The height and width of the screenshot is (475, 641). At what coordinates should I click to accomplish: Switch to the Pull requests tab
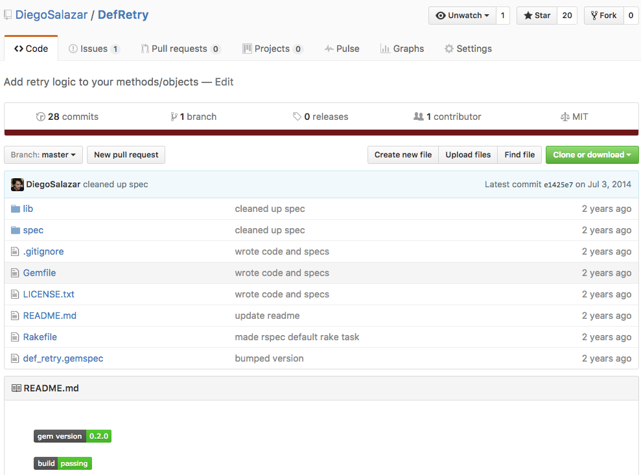click(x=181, y=49)
